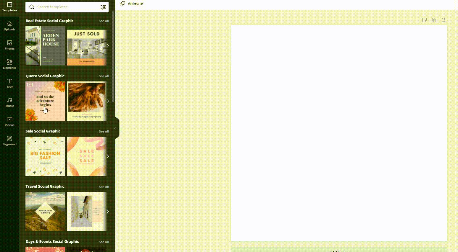This screenshot has height=252, width=458.
Task: See all Quote Social Graphic templates
Action: [x=104, y=76]
